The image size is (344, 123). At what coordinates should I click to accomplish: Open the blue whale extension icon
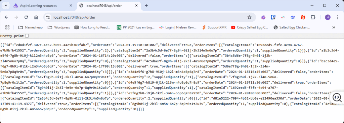293,17
